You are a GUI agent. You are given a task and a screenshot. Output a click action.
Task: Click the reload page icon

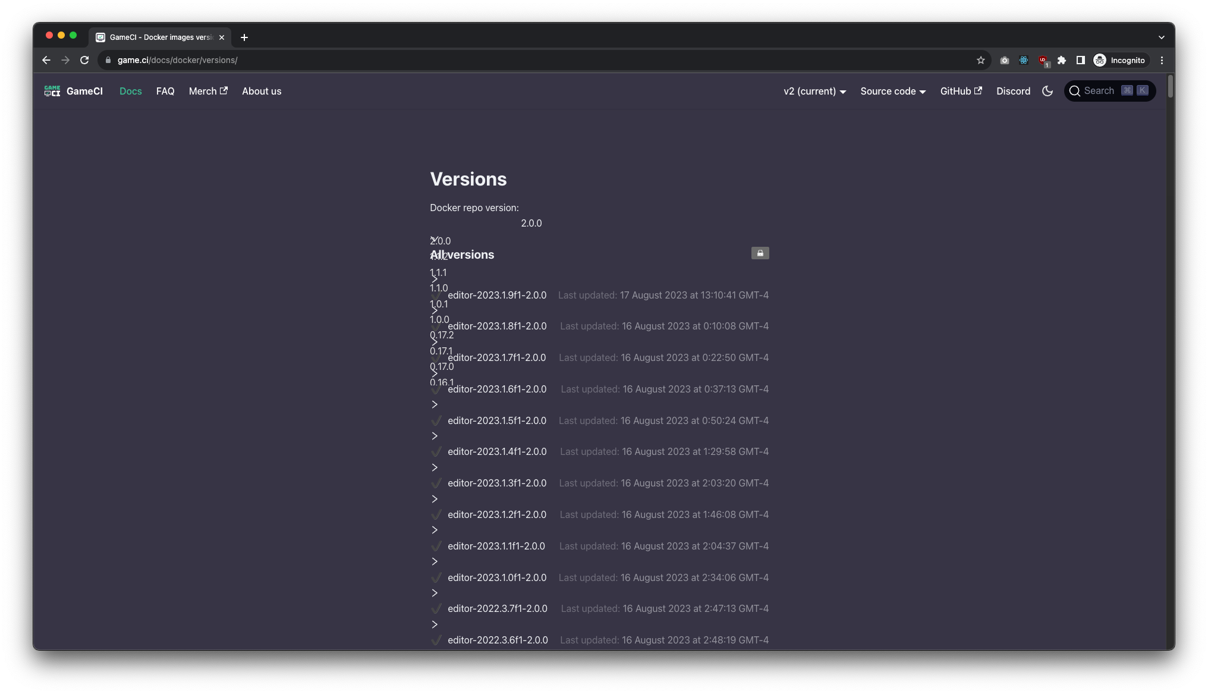(84, 60)
